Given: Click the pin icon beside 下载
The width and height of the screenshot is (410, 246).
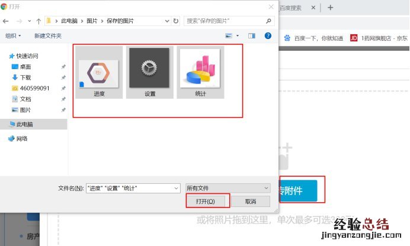Looking at the screenshot, I should coord(63,77).
